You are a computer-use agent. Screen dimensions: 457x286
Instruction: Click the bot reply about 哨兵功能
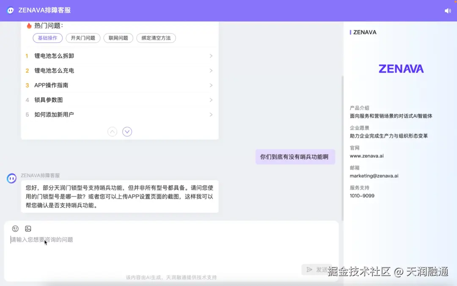(x=119, y=197)
